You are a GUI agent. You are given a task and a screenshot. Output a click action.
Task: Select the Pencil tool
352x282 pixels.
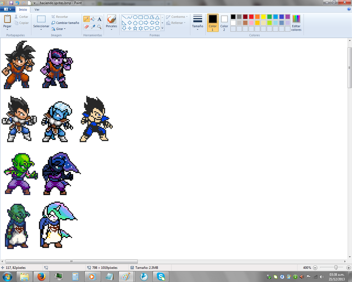86,19
